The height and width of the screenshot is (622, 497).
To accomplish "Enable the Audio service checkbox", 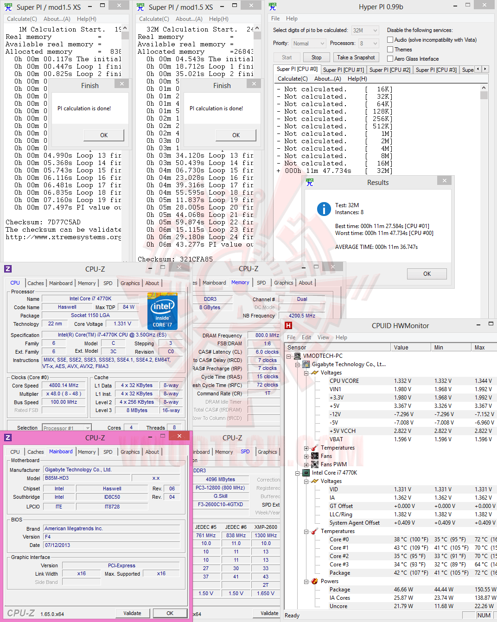I will tap(390, 40).
